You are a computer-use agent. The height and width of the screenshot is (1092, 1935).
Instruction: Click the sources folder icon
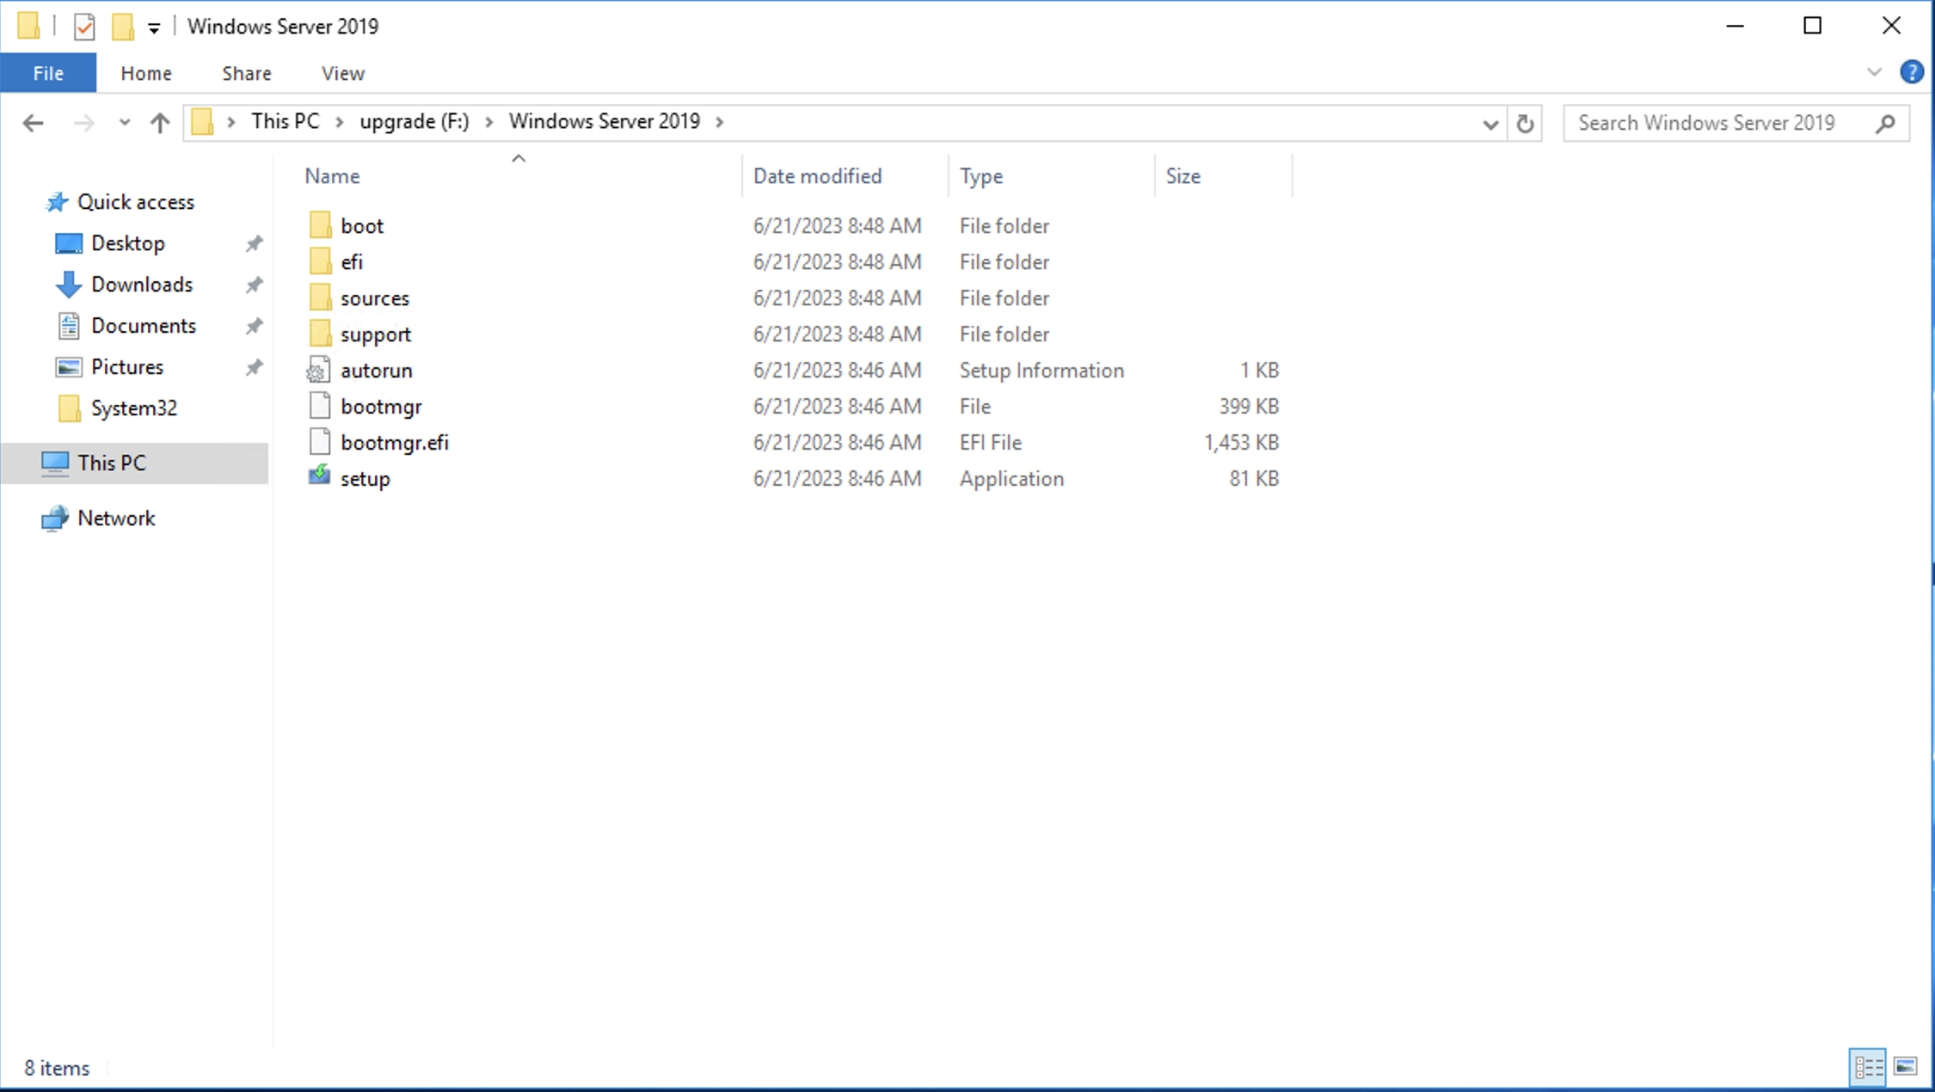pos(320,298)
